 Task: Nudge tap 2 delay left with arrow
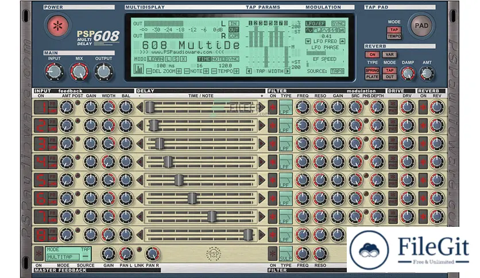pos(140,126)
